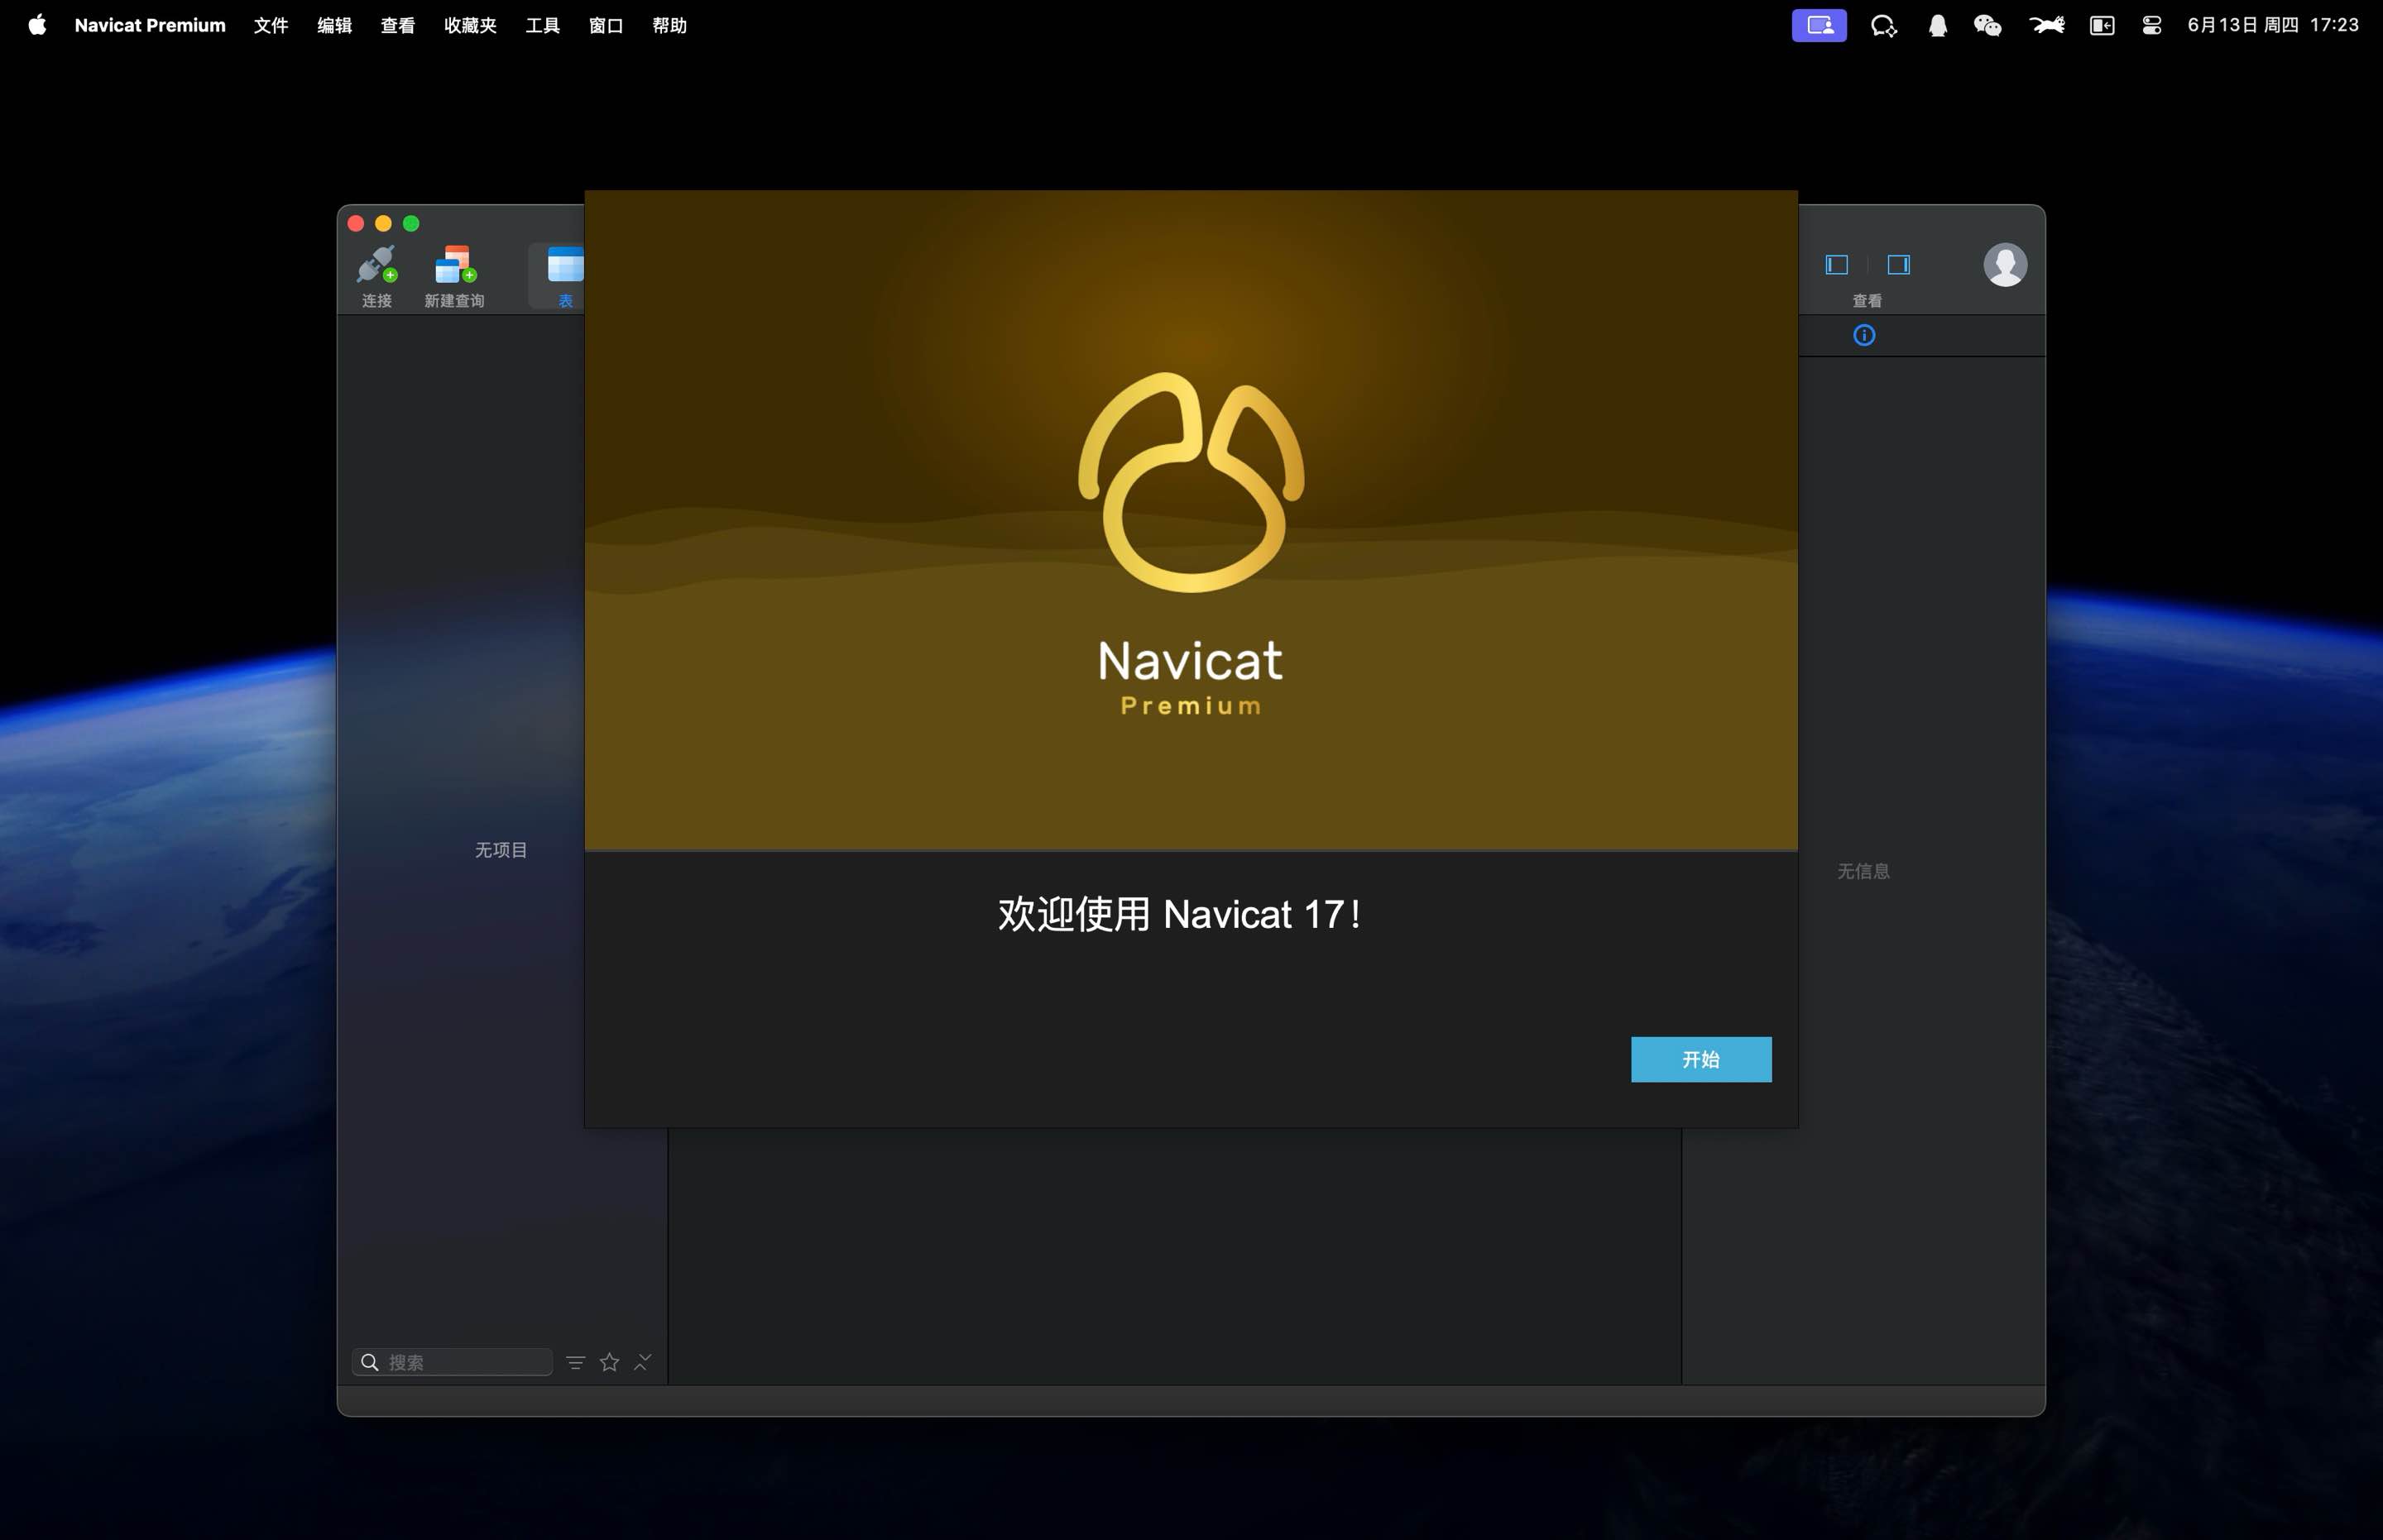Open the user account avatar
The width and height of the screenshot is (2383, 1540).
coord(2005,264)
